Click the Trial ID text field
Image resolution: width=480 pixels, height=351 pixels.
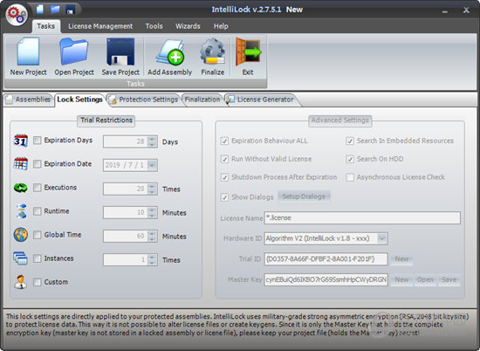click(x=326, y=259)
